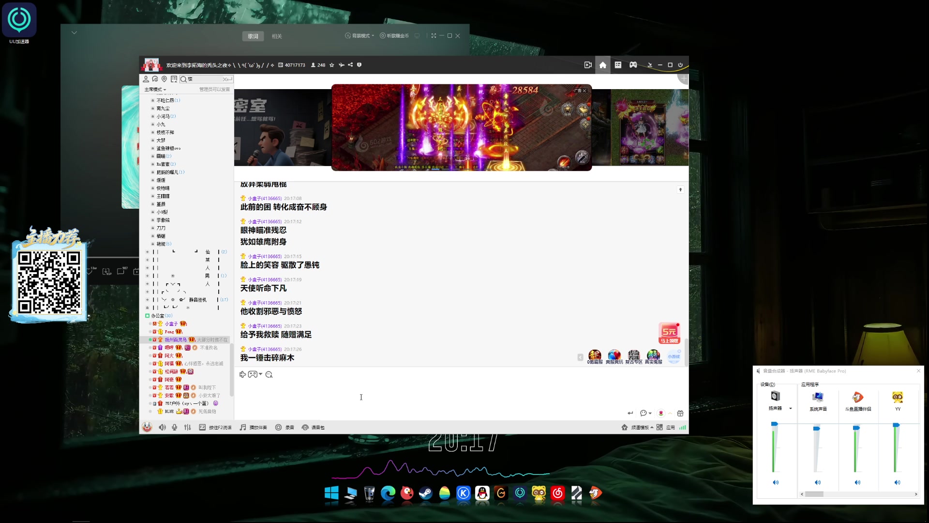Mute YY in volume mixer
Viewport: 929px width, 523px height.
pyautogui.click(x=897, y=482)
